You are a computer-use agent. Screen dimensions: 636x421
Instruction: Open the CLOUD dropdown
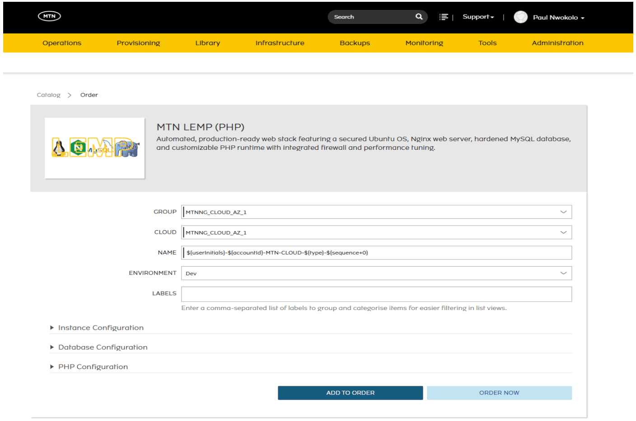click(376, 232)
